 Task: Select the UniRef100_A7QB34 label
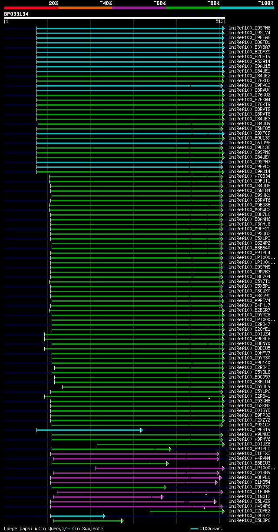(249, 176)
